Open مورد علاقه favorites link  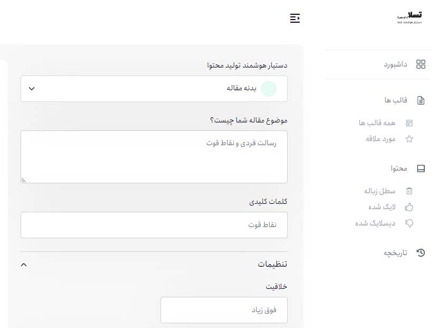(x=381, y=139)
